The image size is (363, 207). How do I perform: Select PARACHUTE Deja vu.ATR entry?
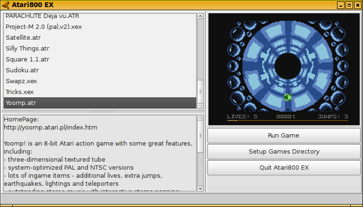click(100, 17)
